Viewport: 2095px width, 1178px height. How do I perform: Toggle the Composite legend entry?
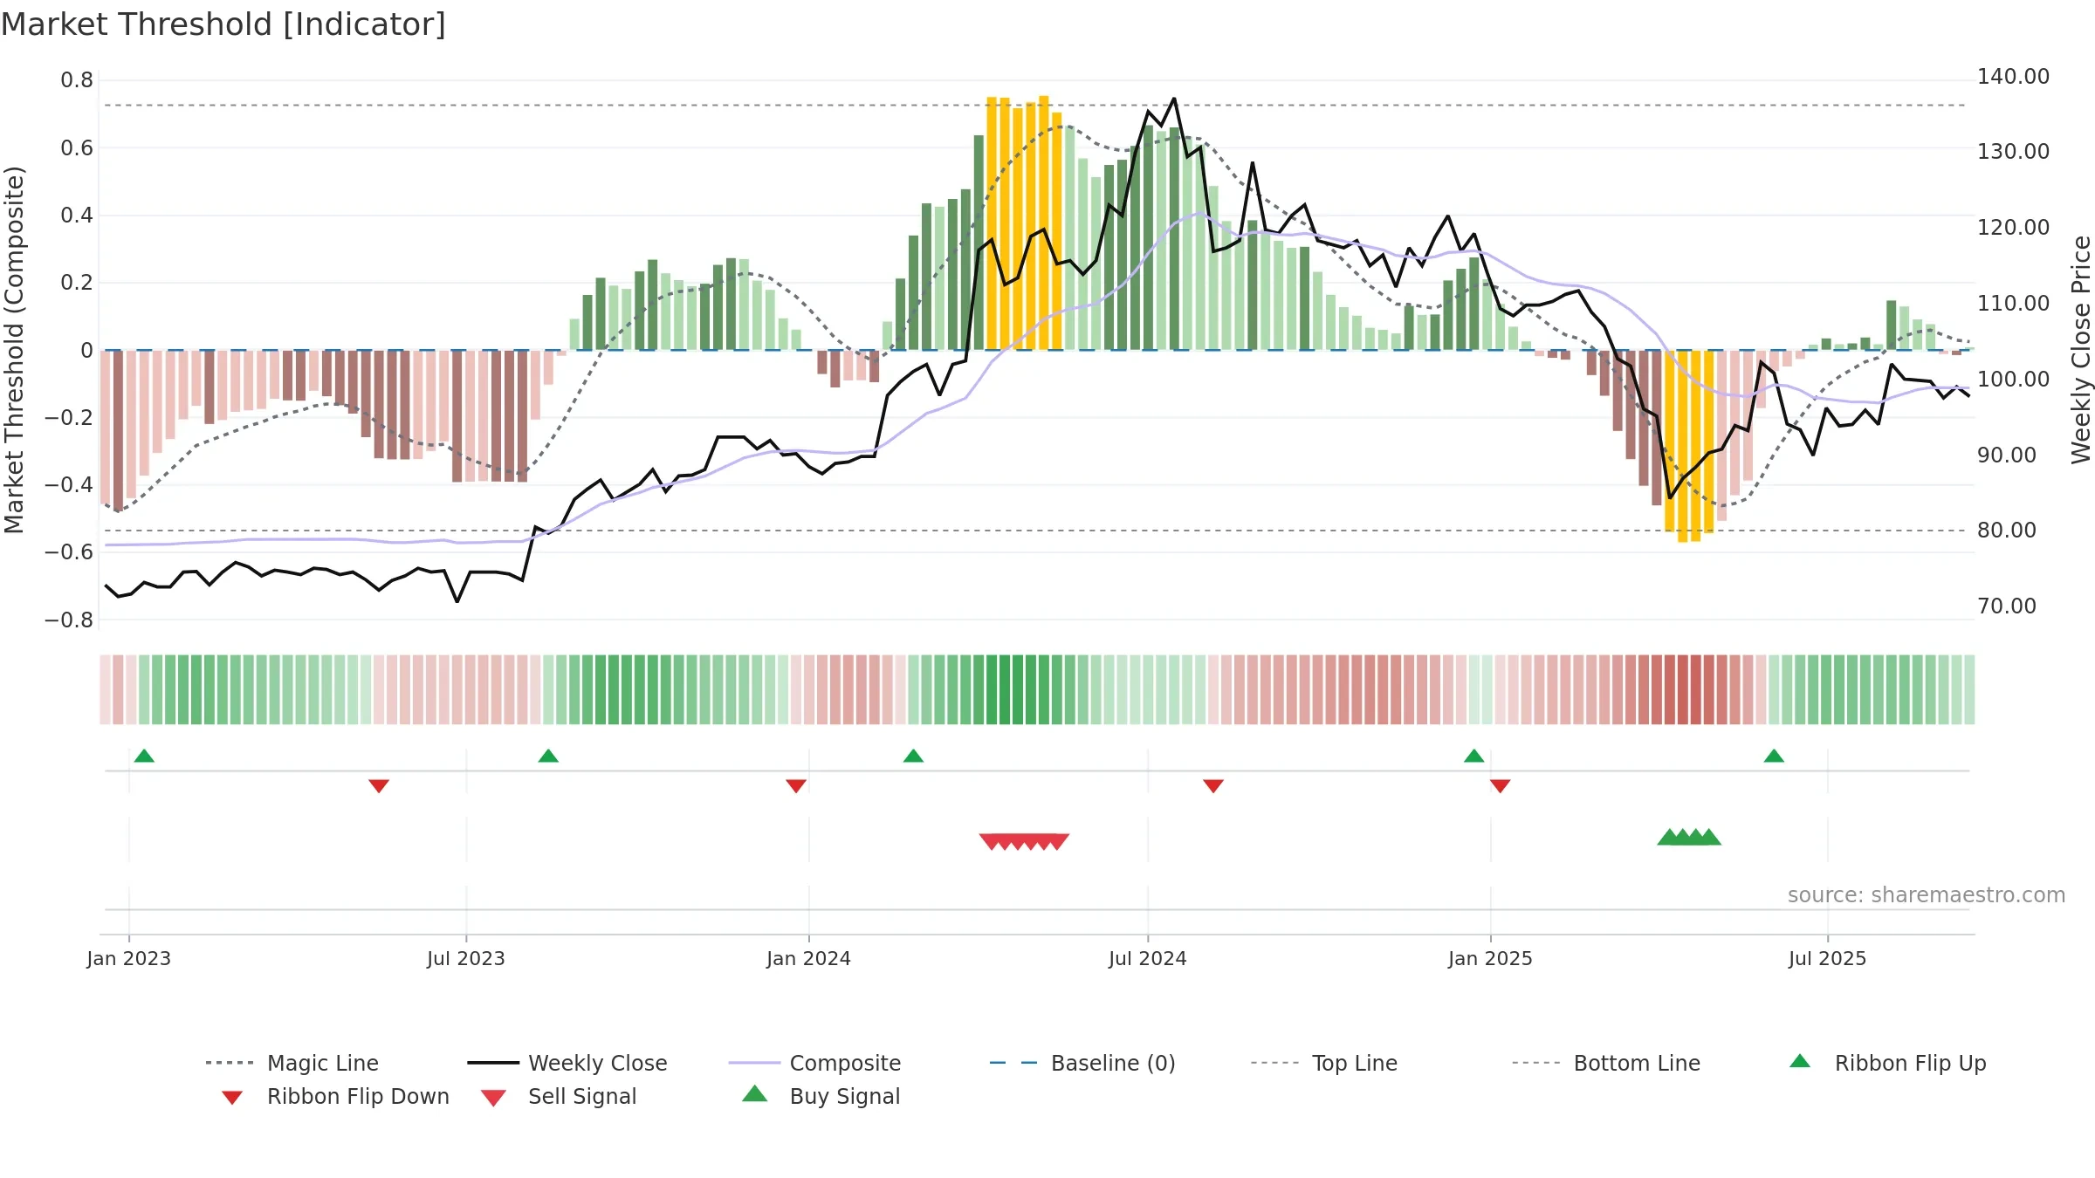click(814, 1063)
